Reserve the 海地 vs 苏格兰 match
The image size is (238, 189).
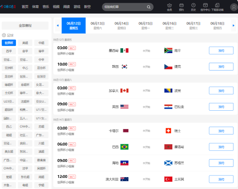click(x=221, y=163)
